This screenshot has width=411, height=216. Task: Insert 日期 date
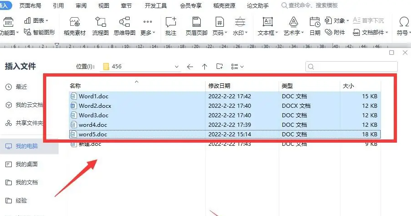[x=315, y=26]
